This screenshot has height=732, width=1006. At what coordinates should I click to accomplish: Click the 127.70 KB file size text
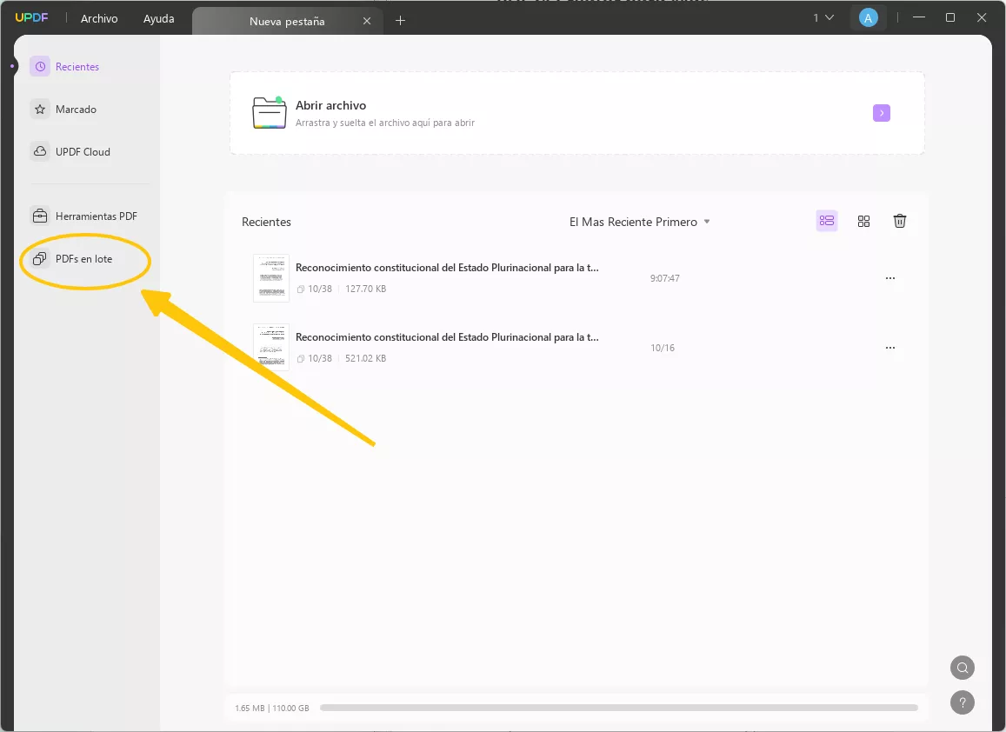pos(366,289)
